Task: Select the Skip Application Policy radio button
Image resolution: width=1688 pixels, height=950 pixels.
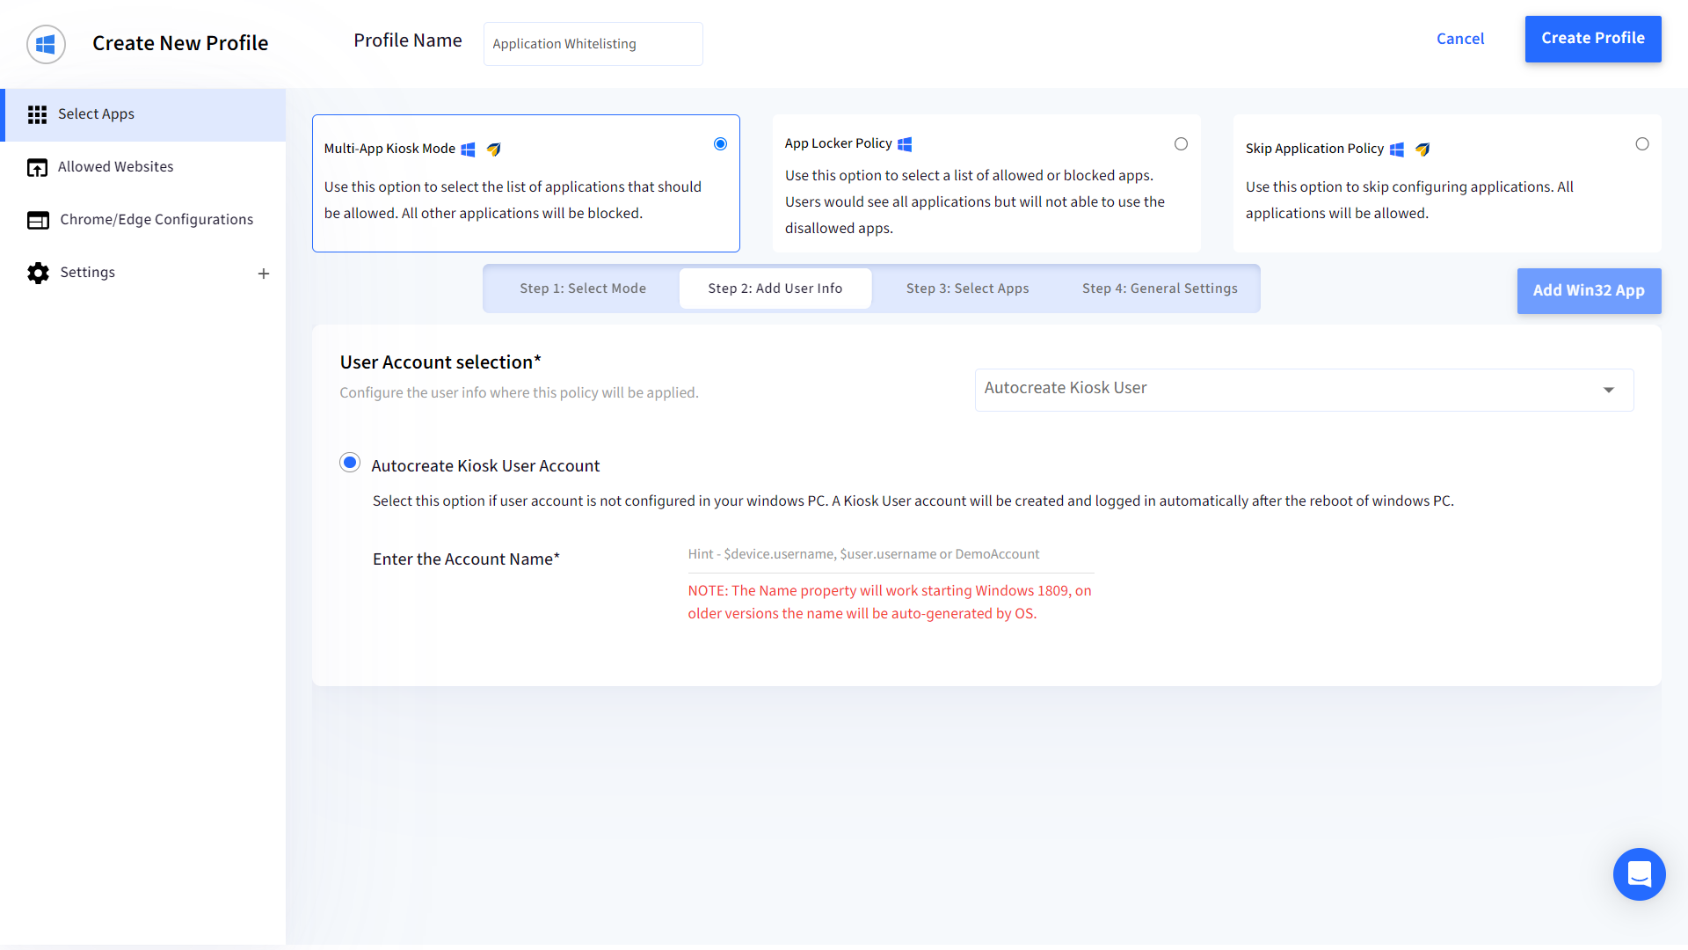Action: tap(1642, 143)
